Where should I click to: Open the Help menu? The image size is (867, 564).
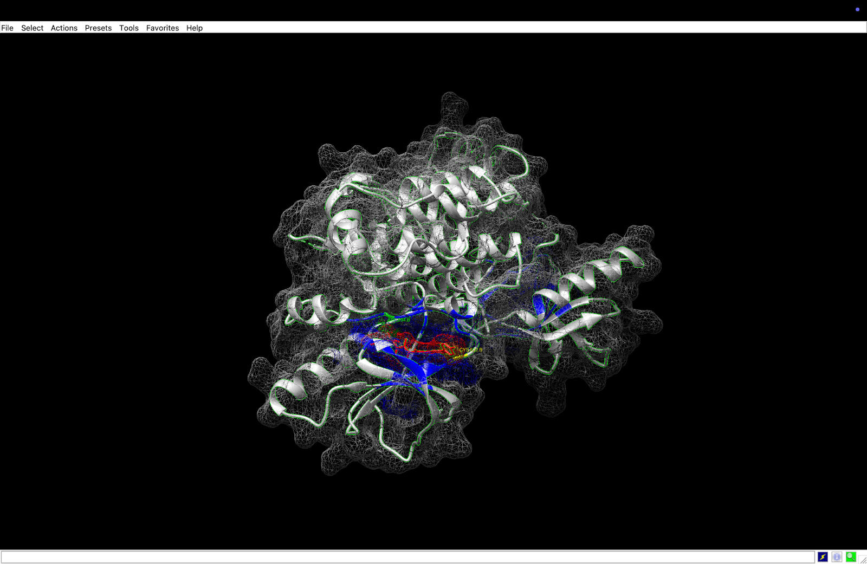tap(195, 28)
